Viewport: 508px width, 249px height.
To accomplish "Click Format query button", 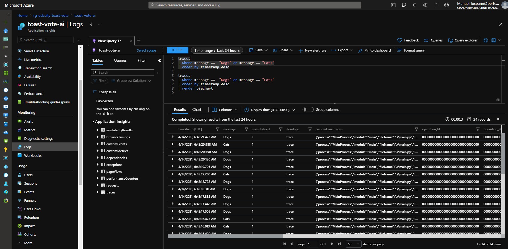I will point(411,50).
